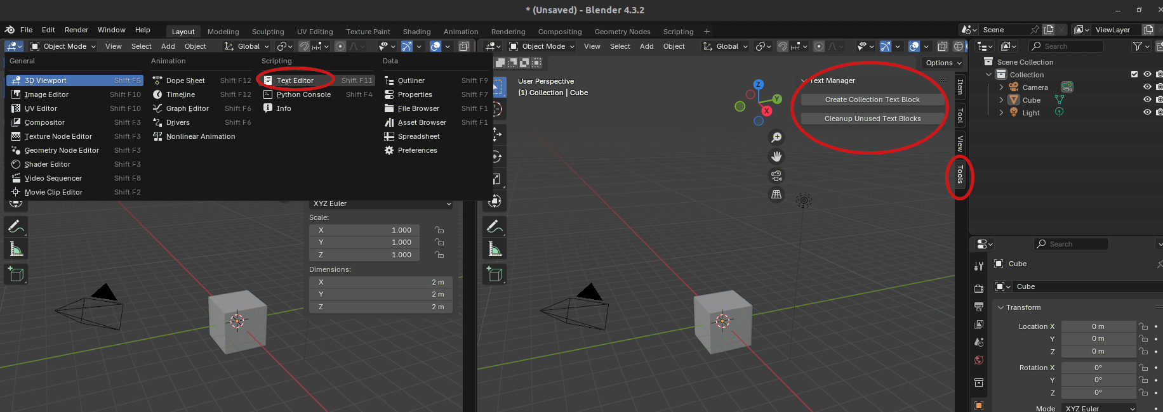Open the Render menu
The width and height of the screenshot is (1163, 412).
(76, 30)
